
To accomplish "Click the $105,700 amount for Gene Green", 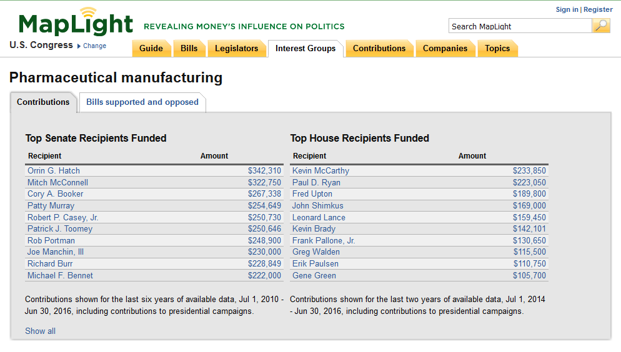I will pos(530,276).
